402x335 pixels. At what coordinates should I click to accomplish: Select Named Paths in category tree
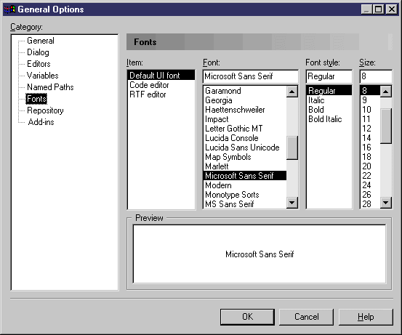point(50,87)
